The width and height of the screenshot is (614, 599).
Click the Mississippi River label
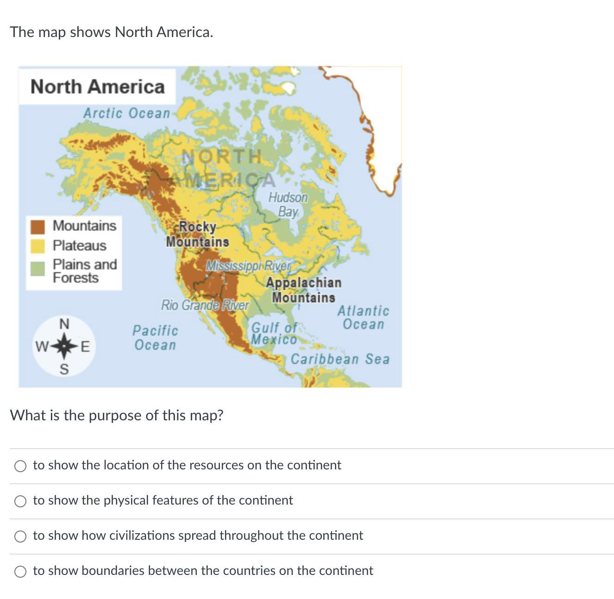click(x=249, y=266)
